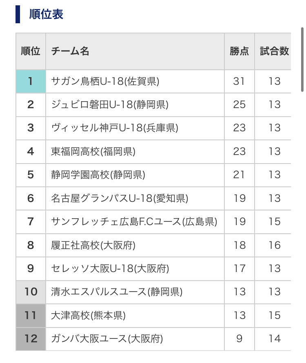
Task: Select 静岡学園高校 in the standings
Action: (98, 175)
